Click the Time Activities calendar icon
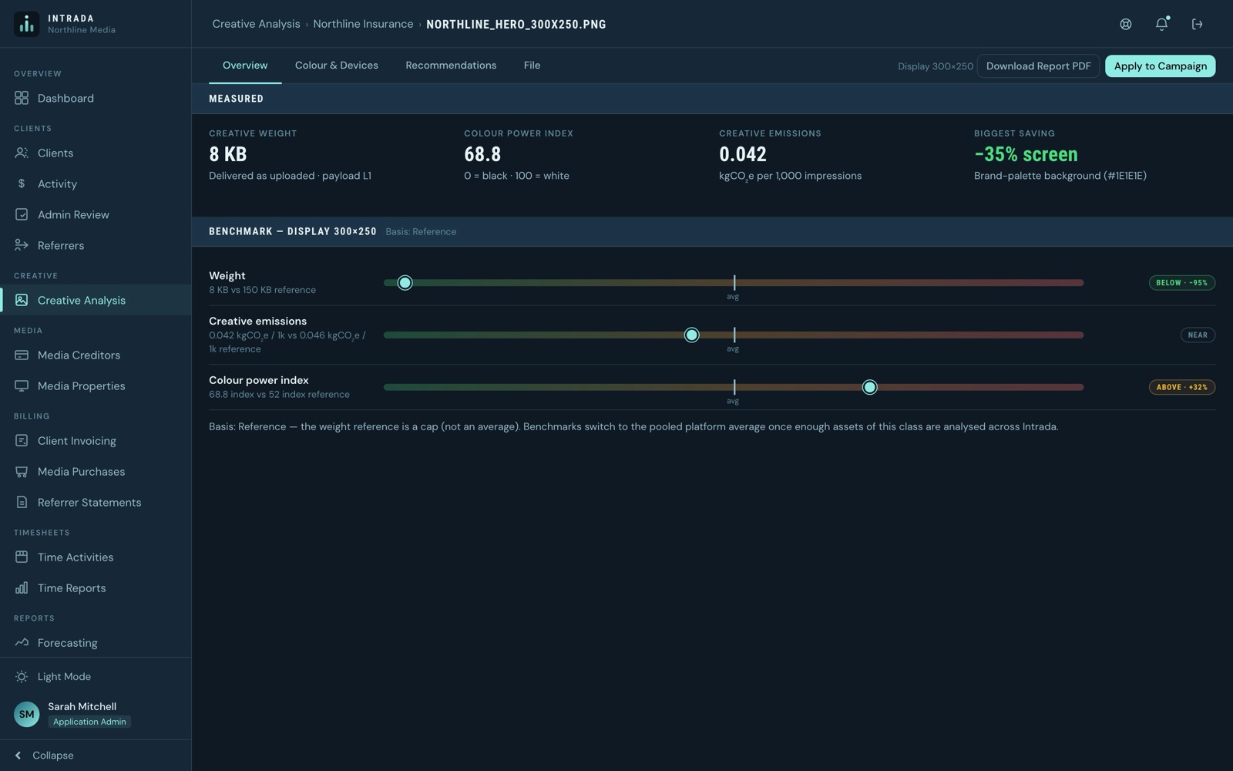Viewport: 1233px width, 771px height. click(22, 557)
